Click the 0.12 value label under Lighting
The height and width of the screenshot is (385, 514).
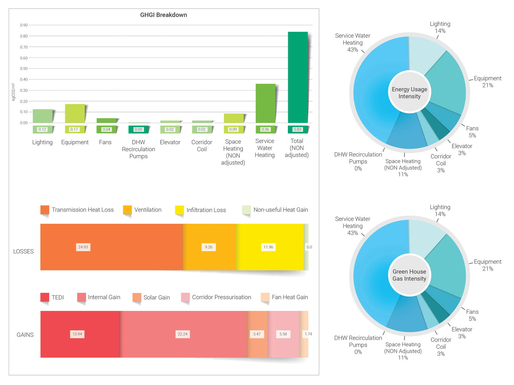click(x=42, y=129)
